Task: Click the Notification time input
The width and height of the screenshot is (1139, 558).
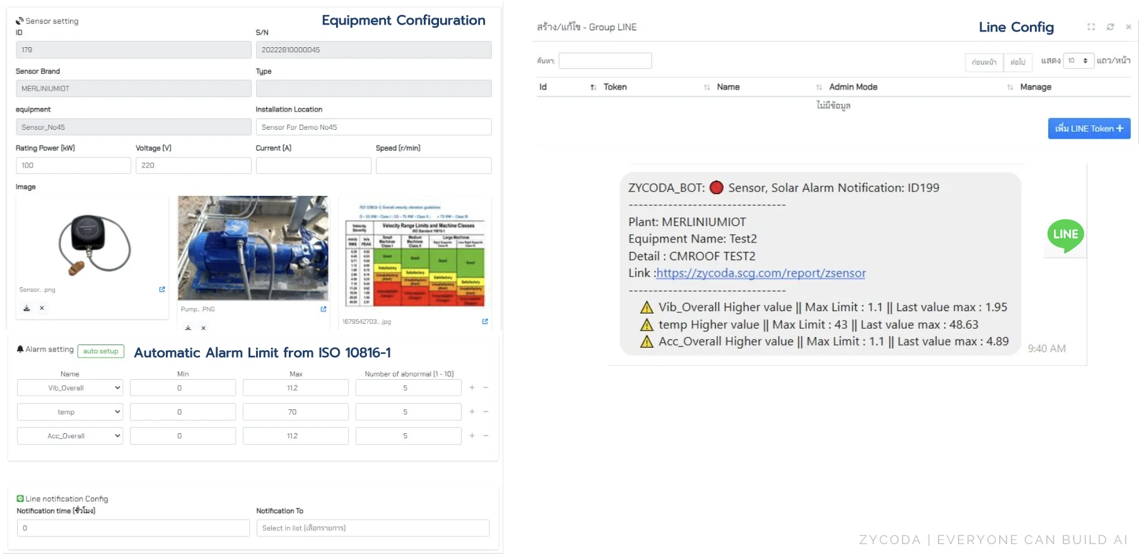Action: tap(133, 528)
